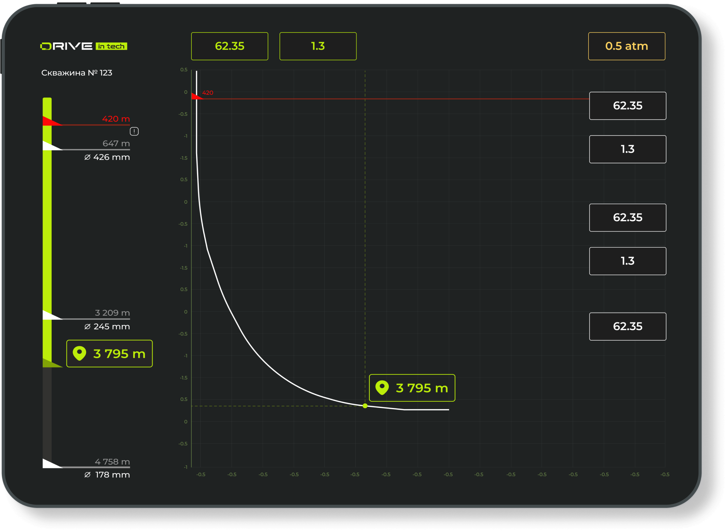Click the DRIVE in tech logo
The height and width of the screenshot is (532, 727).
(84, 46)
